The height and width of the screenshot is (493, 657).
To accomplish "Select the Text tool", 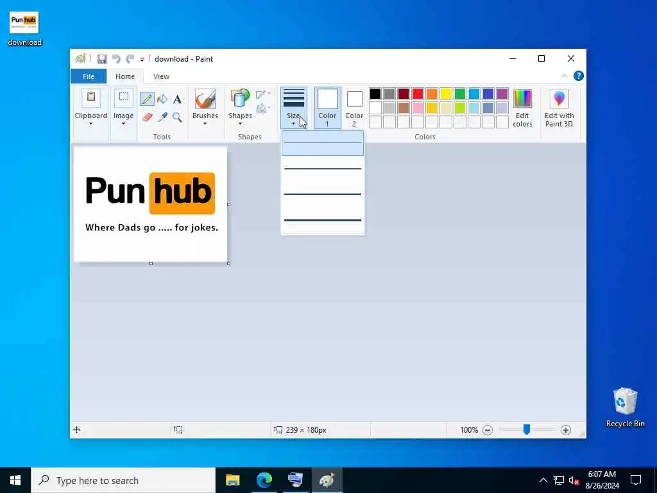I will tap(177, 99).
